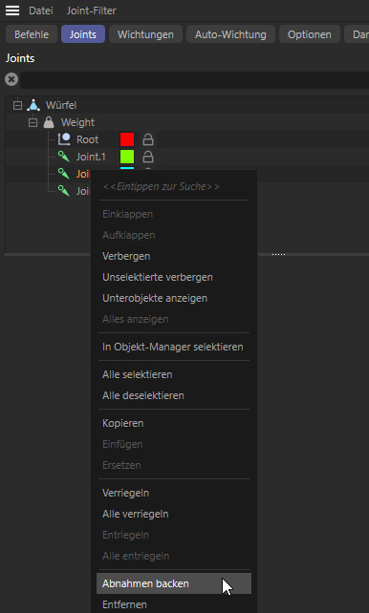
Task: Open the Datei menu
Action: click(41, 11)
